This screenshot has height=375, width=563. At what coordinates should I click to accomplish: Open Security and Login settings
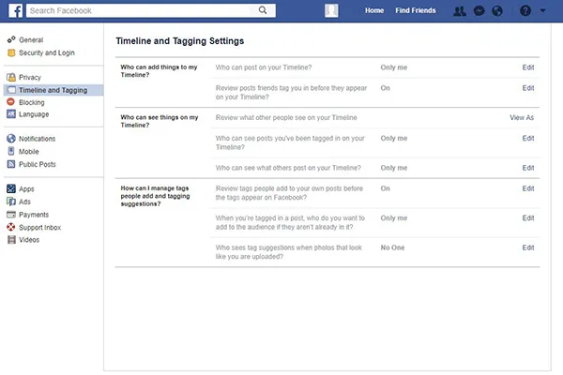coord(47,52)
